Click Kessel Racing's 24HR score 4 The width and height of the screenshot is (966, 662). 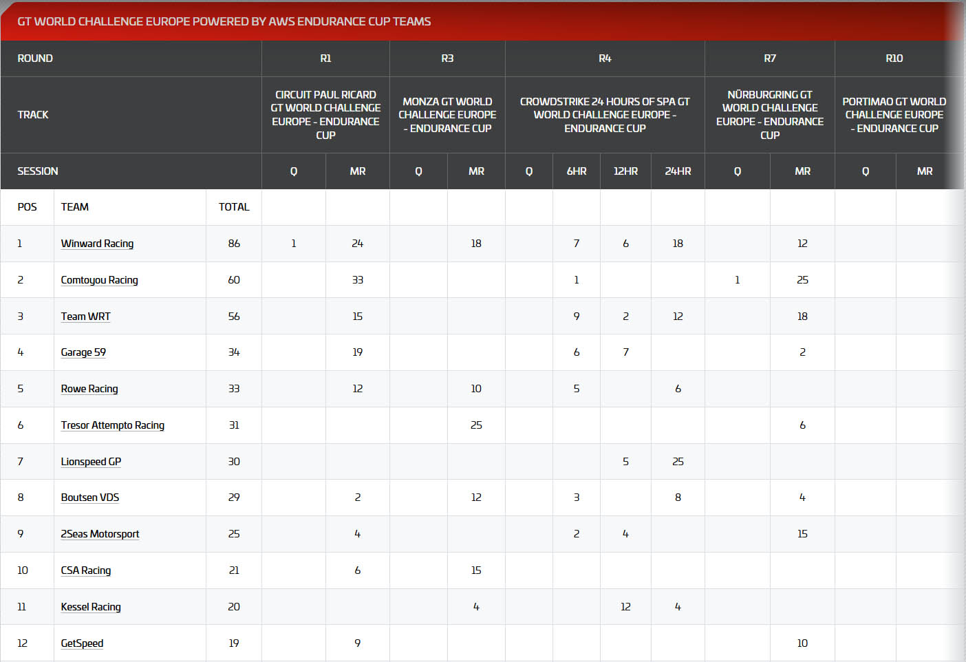point(678,607)
